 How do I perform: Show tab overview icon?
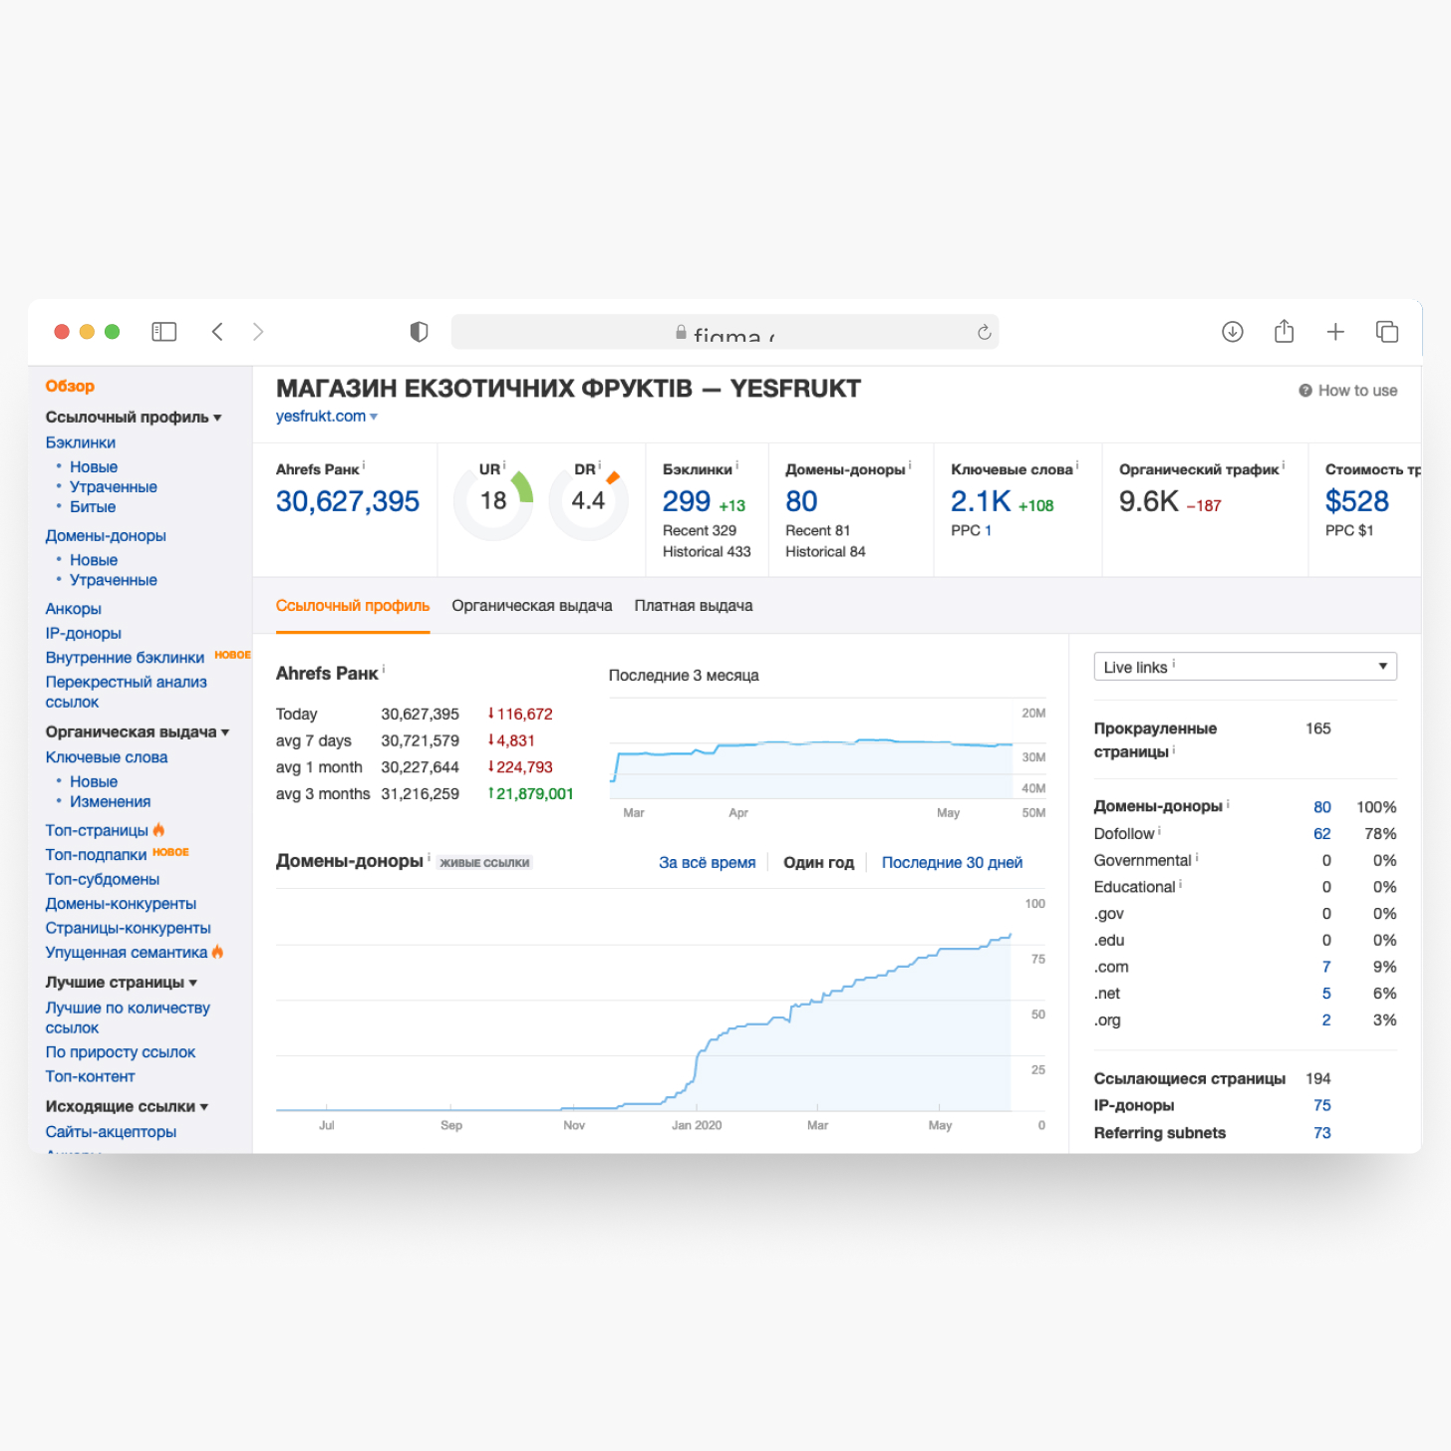pyautogui.click(x=1386, y=332)
